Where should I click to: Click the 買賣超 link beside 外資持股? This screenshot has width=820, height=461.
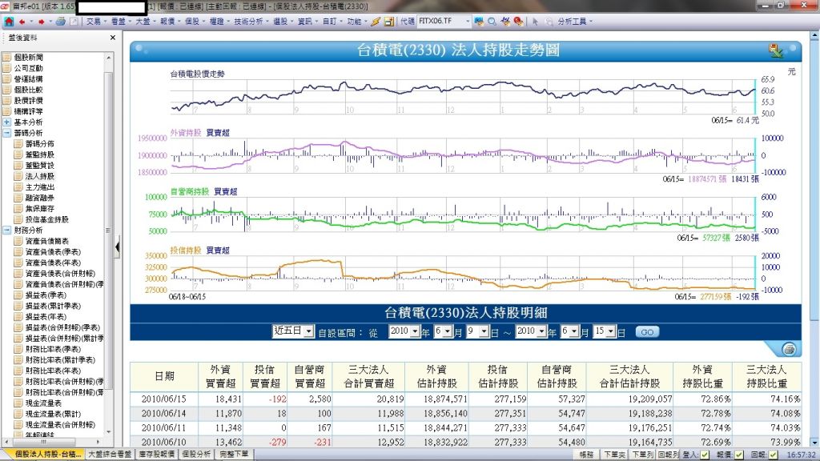click(x=218, y=133)
